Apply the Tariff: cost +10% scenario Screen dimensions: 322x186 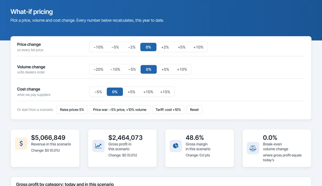tap(168, 110)
